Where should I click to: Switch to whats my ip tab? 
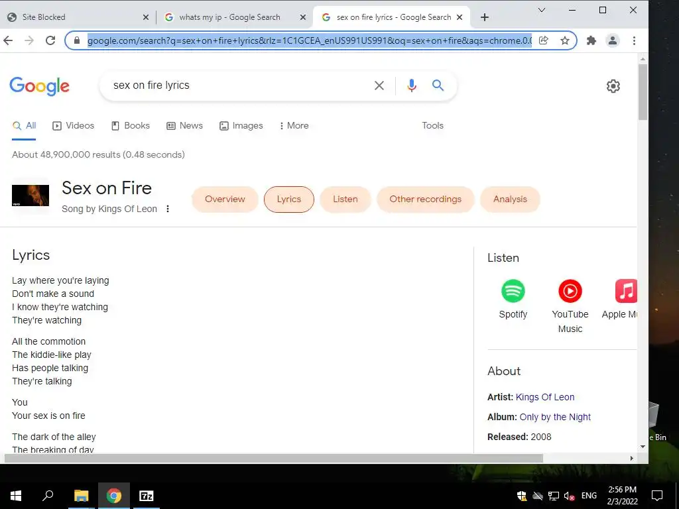(x=234, y=17)
